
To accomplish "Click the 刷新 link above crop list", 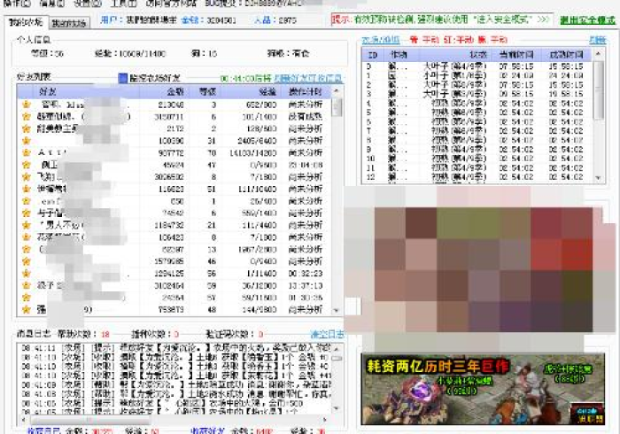I will click(598, 40).
